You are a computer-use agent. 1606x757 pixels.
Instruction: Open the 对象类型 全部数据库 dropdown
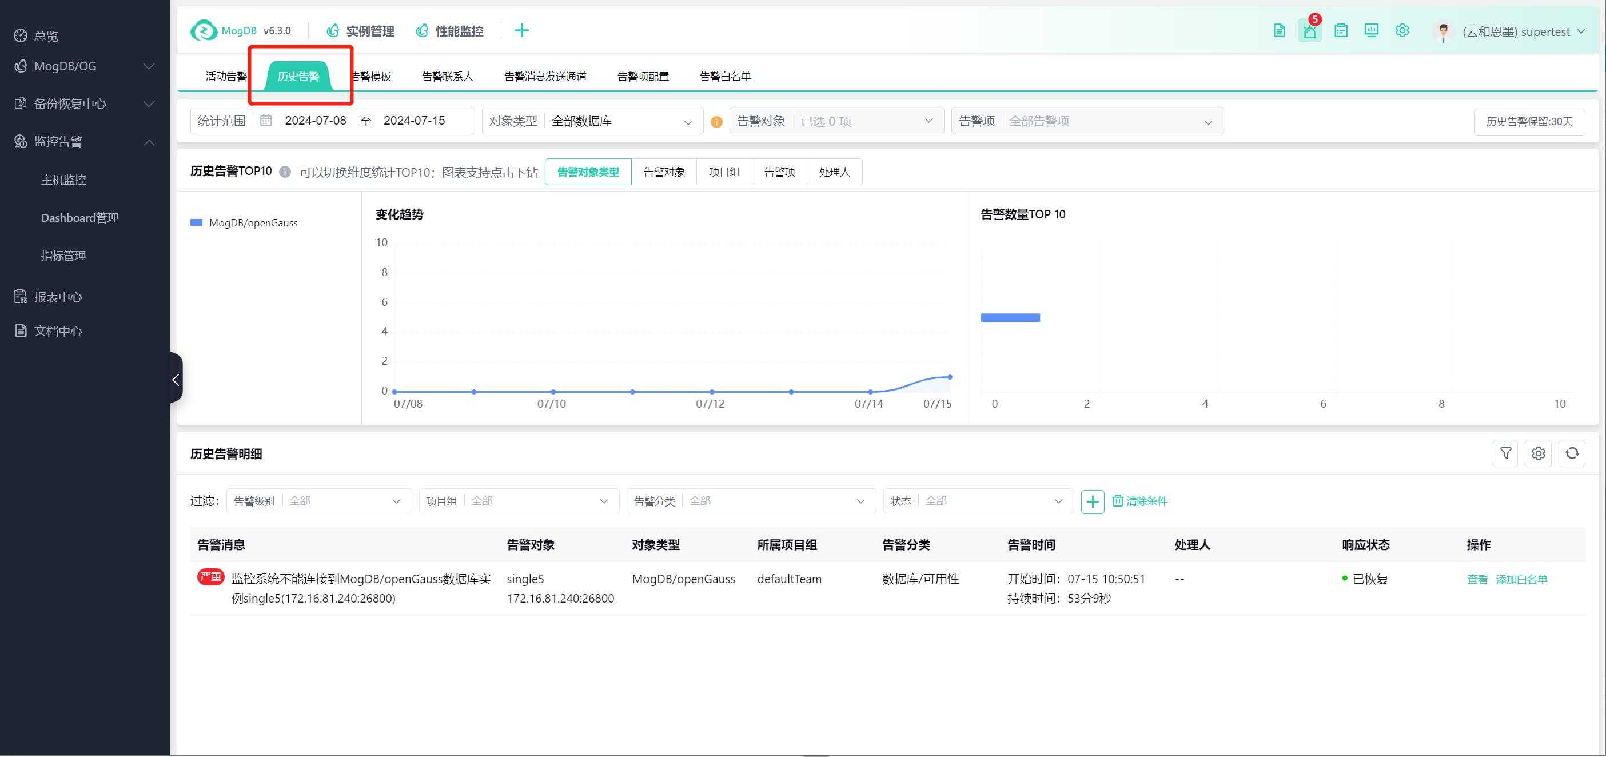(x=592, y=121)
